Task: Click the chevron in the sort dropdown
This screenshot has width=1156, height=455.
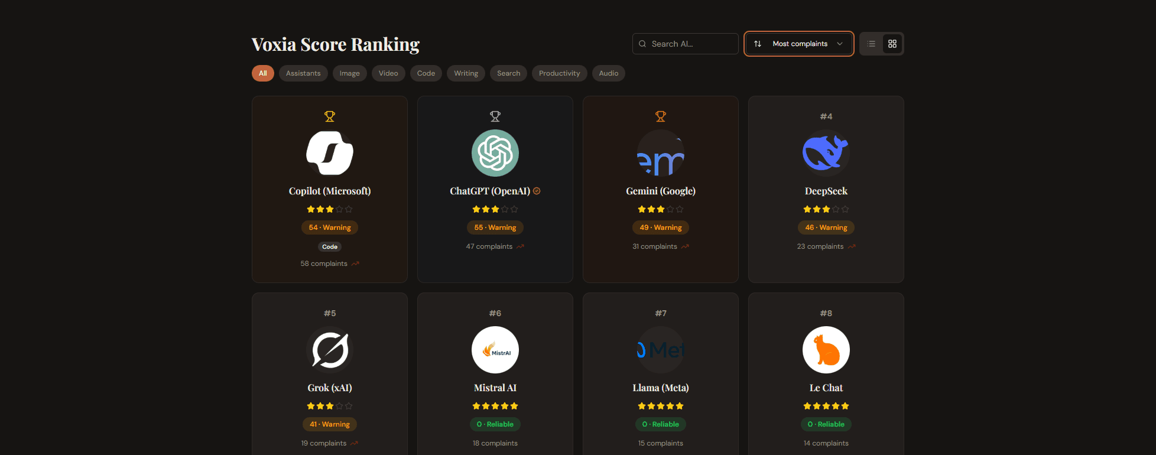Action: point(840,44)
